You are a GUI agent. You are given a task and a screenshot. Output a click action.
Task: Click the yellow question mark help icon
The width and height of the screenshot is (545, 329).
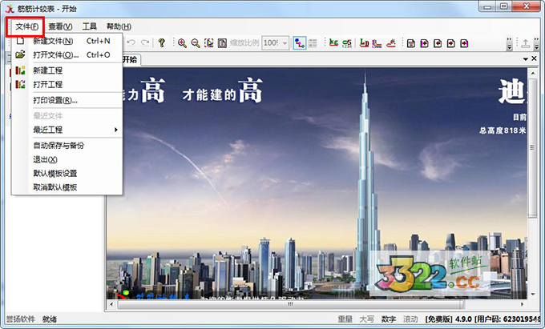pyautogui.click(x=161, y=42)
